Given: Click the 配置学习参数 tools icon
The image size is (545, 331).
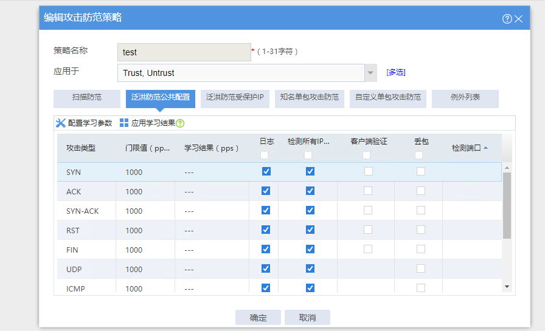Looking at the screenshot, I should coord(61,123).
